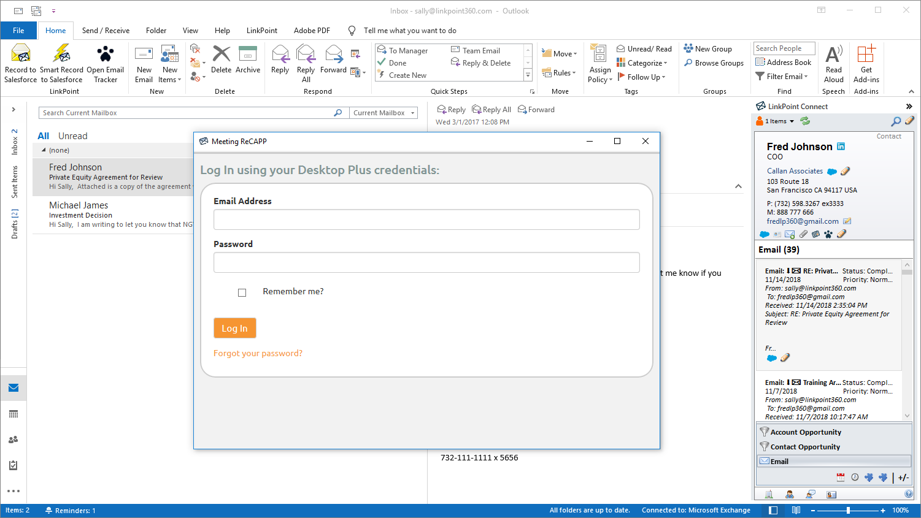Click clock icon in LinkPoint panel footer
This screenshot has height=518, width=921.
pos(855,478)
